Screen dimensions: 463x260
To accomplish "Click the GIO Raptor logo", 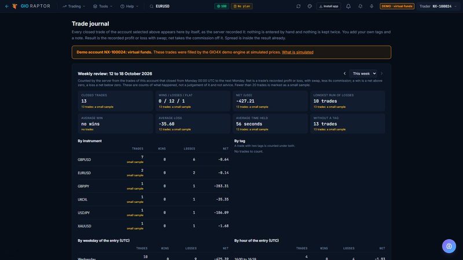I will [x=31, y=6].
